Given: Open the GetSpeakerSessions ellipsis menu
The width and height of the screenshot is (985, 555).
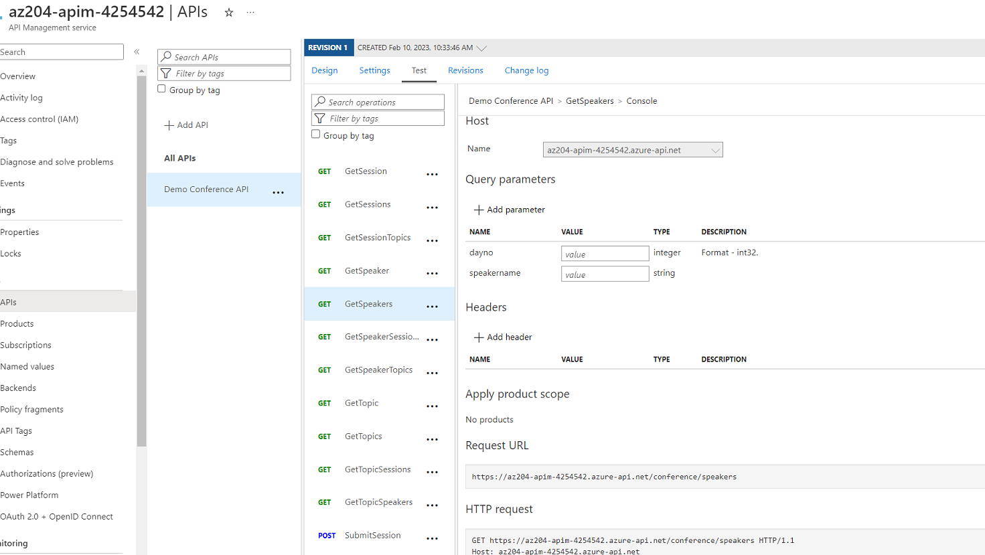Looking at the screenshot, I should coord(433,340).
